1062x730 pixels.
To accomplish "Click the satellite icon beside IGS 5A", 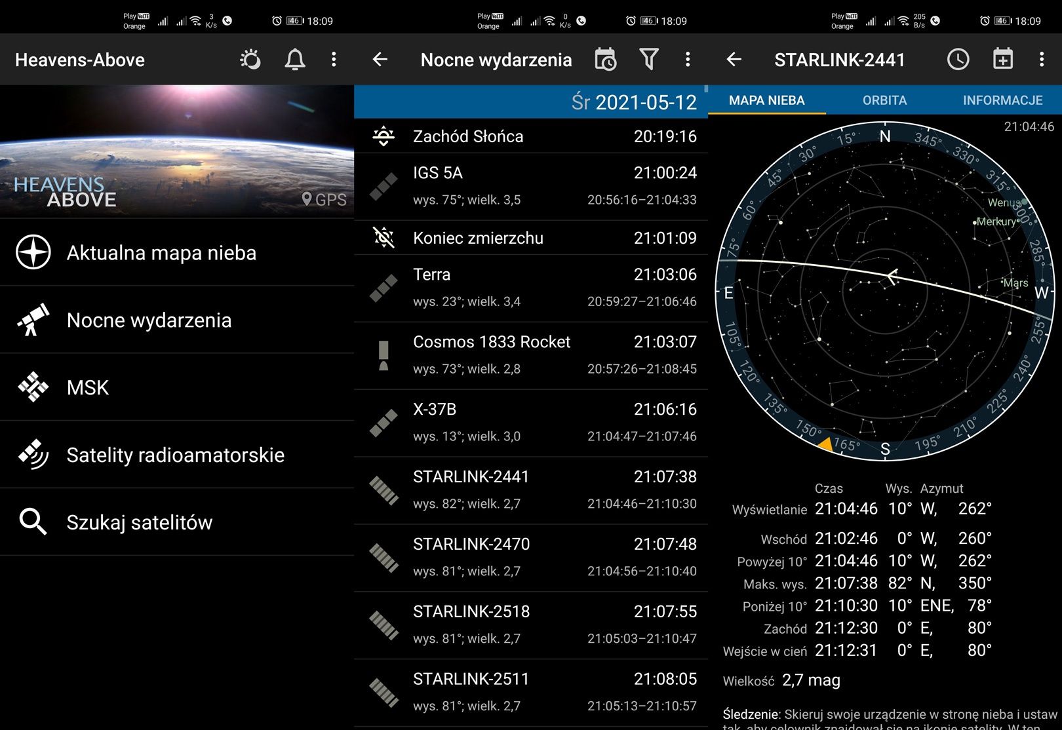I will tap(383, 187).
